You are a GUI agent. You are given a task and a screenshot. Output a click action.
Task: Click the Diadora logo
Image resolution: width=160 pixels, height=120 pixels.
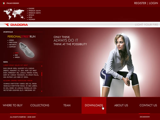coord(16,25)
